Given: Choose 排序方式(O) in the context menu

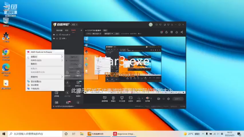Looking at the screenshot, I should pyautogui.click(x=45, y=60).
